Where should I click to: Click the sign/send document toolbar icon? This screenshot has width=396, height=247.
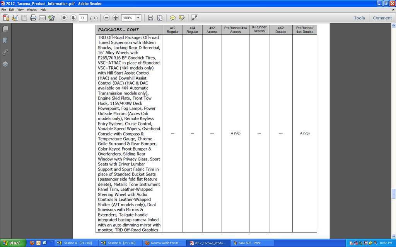tap(51, 18)
